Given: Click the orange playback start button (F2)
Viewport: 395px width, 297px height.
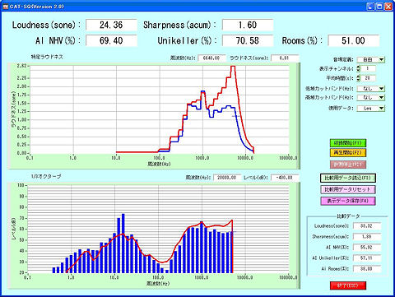Looking at the screenshot, I should tap(348, 153).
